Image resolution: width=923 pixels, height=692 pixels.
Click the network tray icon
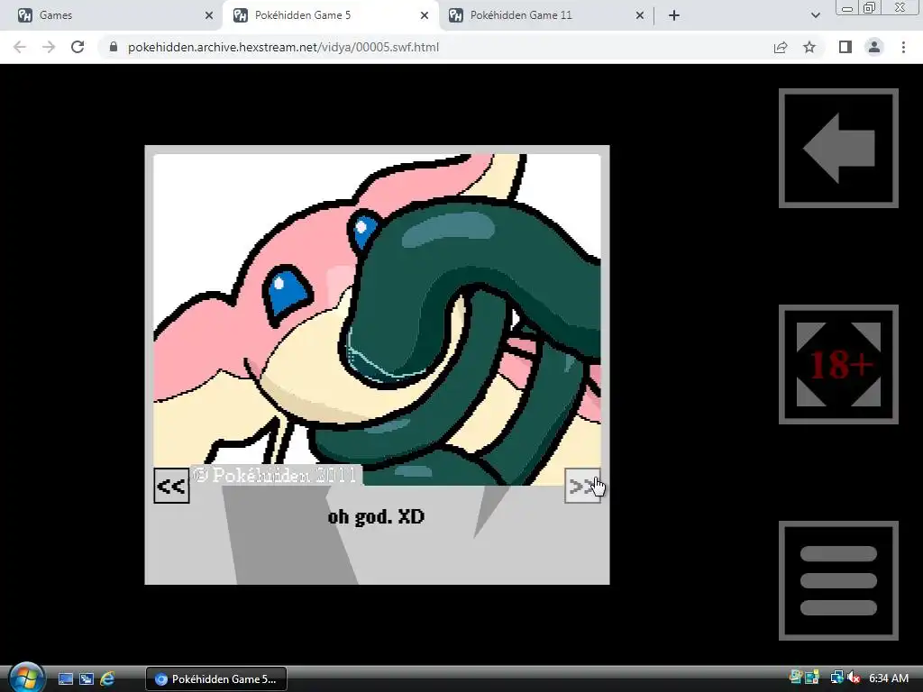pyautogui.click(x=836, y=678)
